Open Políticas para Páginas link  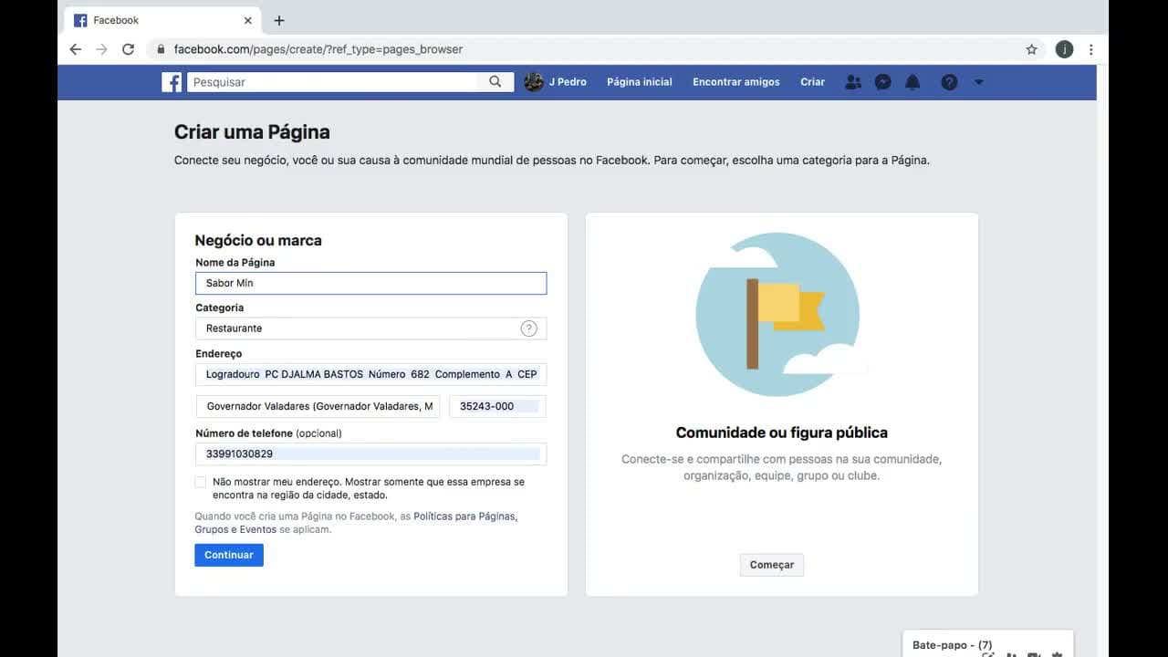[x=465, y=516]
